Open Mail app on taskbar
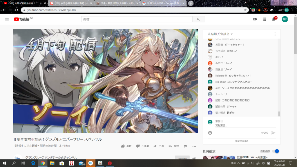 pos(81,163)
